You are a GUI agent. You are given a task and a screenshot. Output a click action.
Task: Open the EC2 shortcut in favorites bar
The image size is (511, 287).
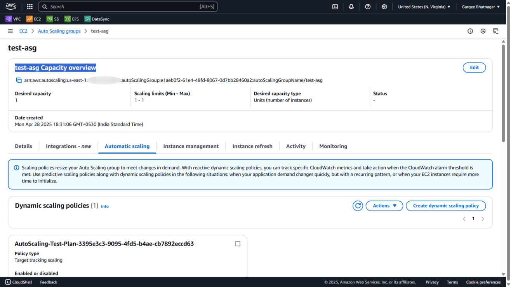click(33, 19)
